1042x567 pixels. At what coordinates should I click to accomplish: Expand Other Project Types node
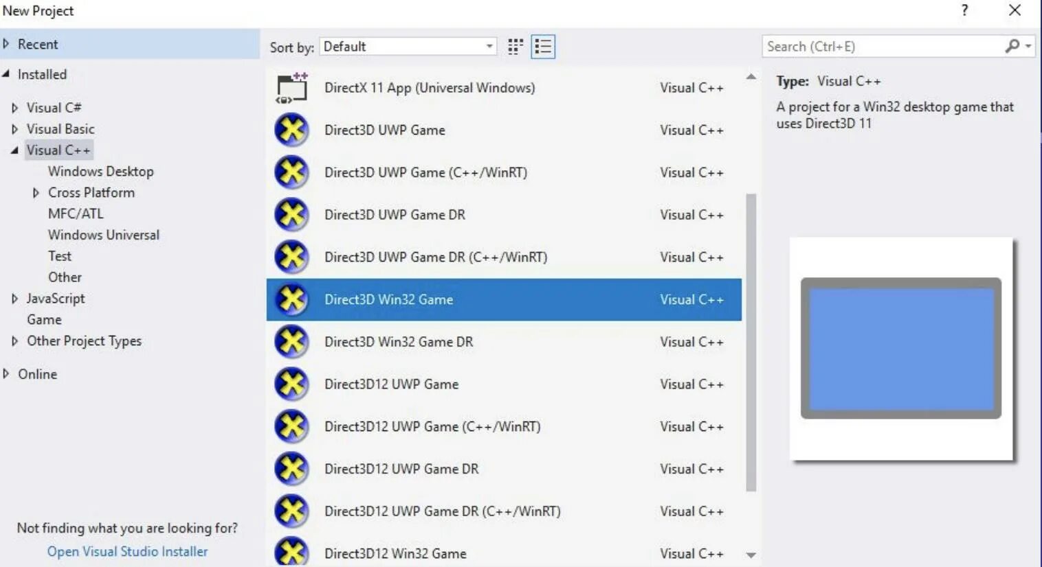tap(14, 341)
